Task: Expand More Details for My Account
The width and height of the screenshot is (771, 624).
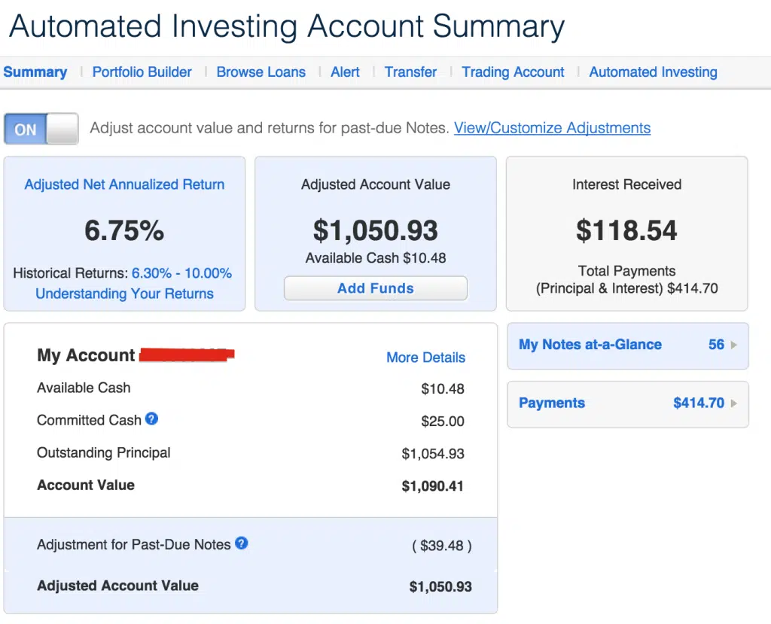Action: click(x=425, y=358)
